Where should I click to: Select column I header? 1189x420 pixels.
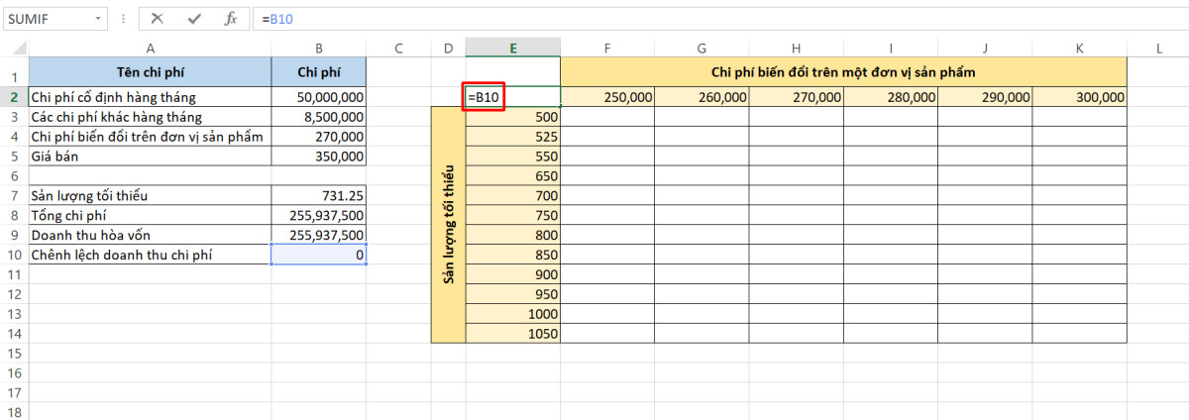click(x=891, y=48)
